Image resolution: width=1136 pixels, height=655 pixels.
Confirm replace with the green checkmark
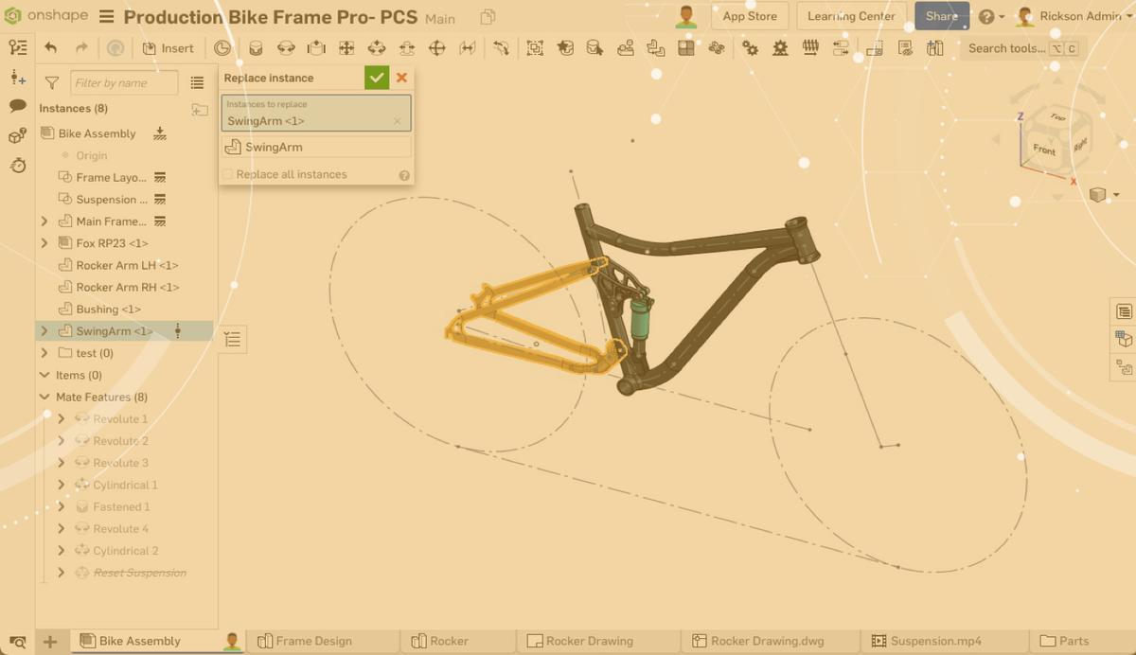tap(376, 78)
